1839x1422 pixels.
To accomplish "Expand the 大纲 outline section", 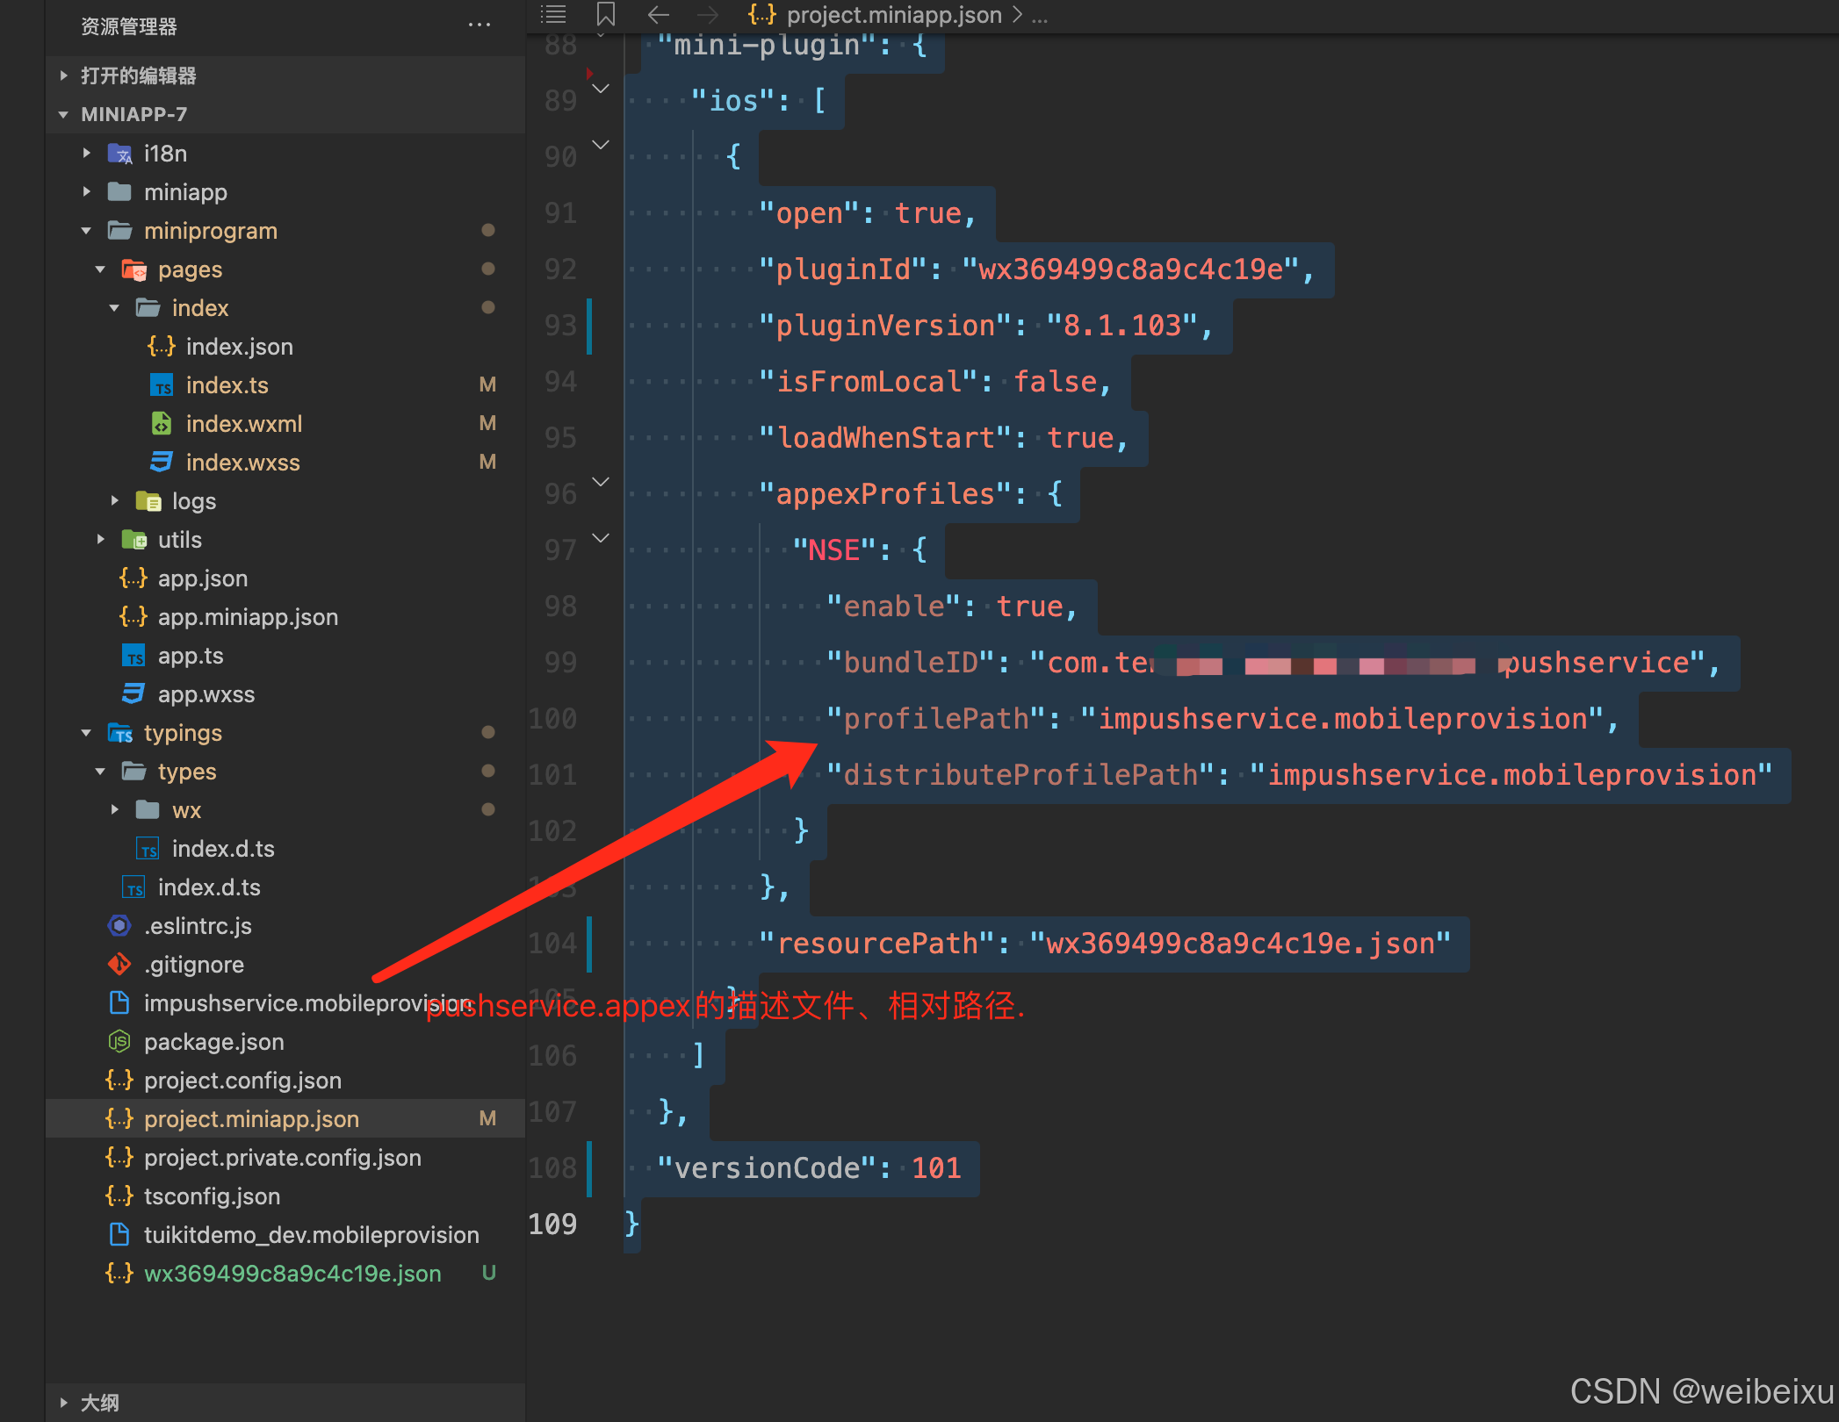I will [x=63, y=1403].
